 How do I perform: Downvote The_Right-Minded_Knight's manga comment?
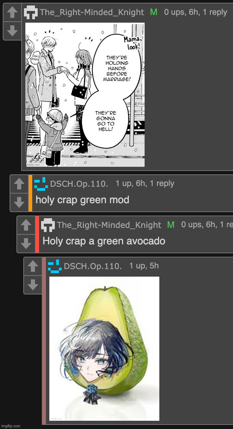(12, 31)
